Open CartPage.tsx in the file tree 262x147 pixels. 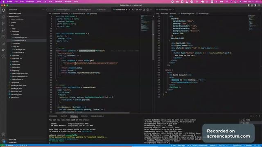pyautogui.click(x=27, y=49)
